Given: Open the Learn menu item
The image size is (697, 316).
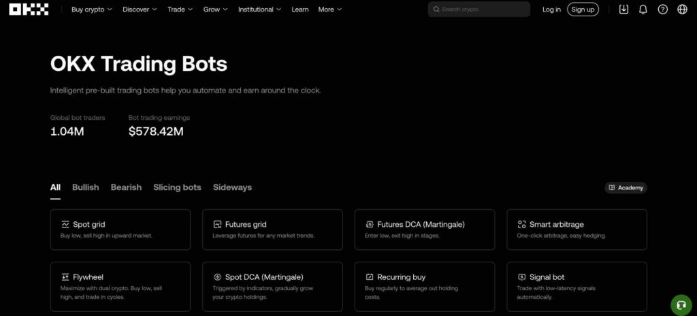Looking at the screenshot, I should [300, 10].
